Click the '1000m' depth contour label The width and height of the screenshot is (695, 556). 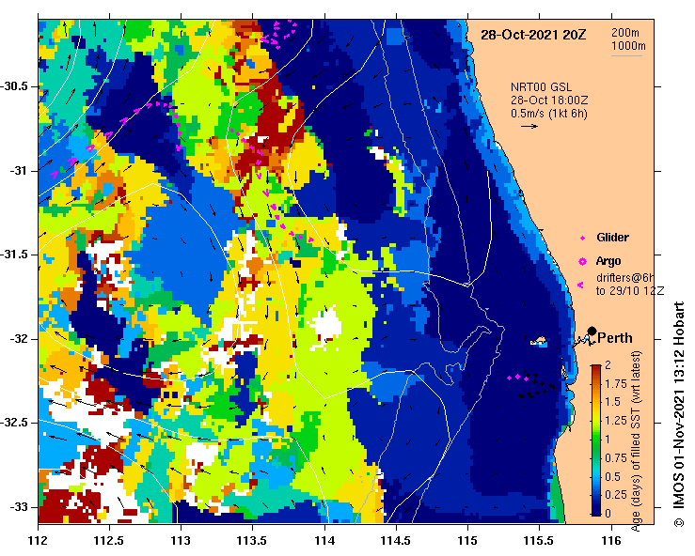tap(628, 46)
